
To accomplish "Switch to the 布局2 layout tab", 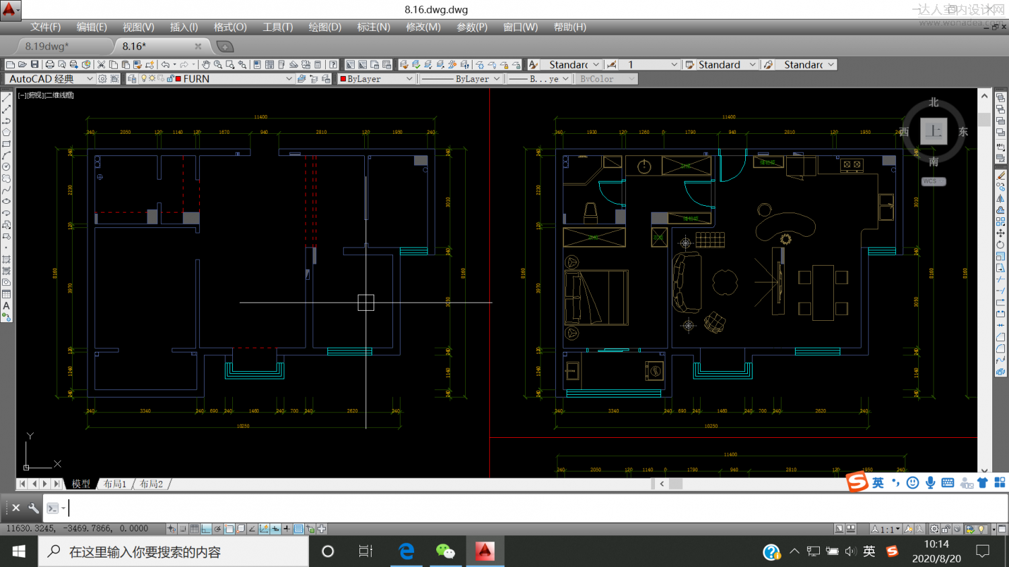I will 151,484.
